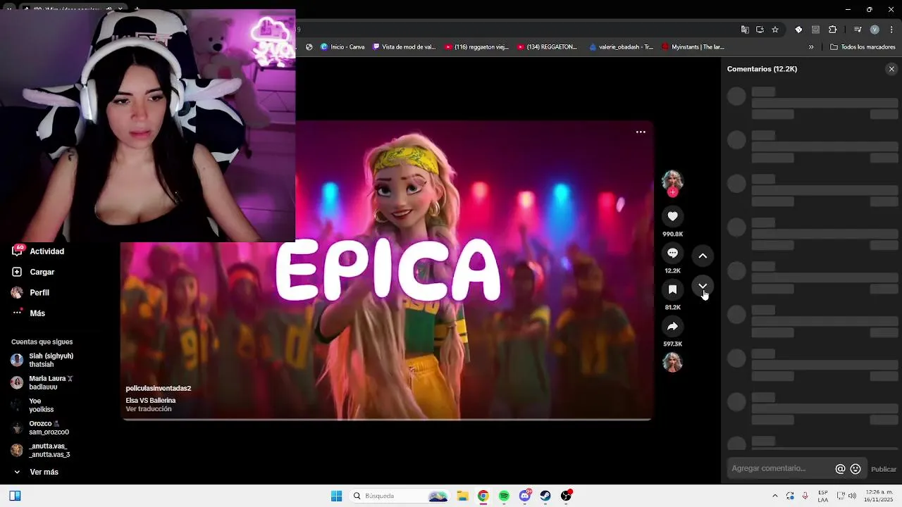902x507 pixels.
Task: Open the Chrome extensions puzzle icon
Action: [832, 30]
